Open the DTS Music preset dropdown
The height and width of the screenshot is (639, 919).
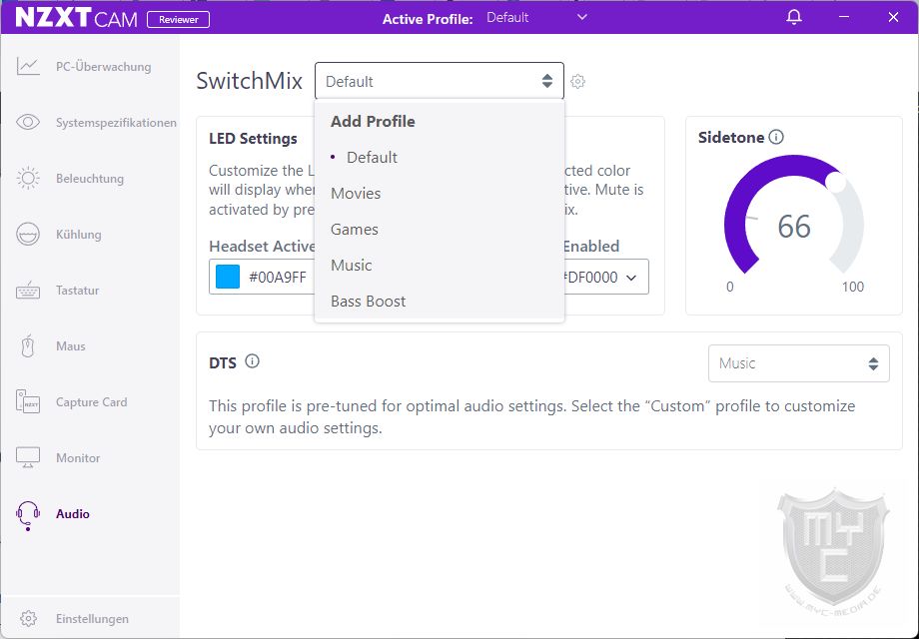tap(799, 363)
